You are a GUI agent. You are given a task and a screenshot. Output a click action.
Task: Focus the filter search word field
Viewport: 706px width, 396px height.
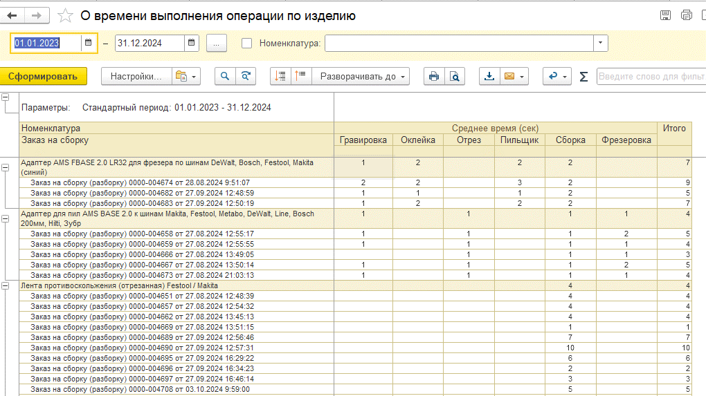click(x=651, y=77)
